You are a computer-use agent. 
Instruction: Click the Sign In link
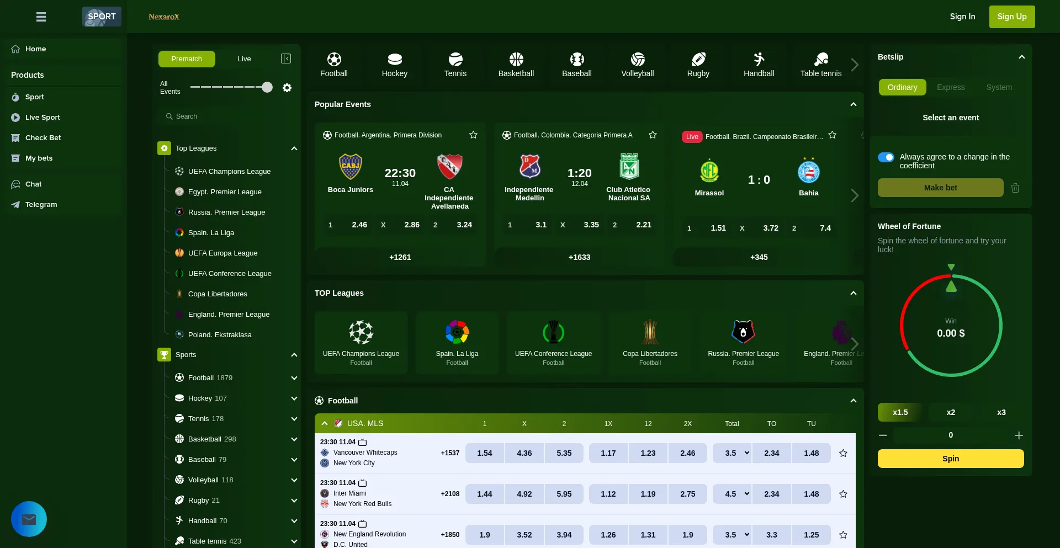coord(962,17)
